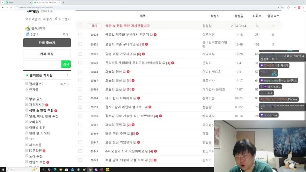Click the new badge on post 20670
Screen dimensions: 306x172
click(172, 63)
